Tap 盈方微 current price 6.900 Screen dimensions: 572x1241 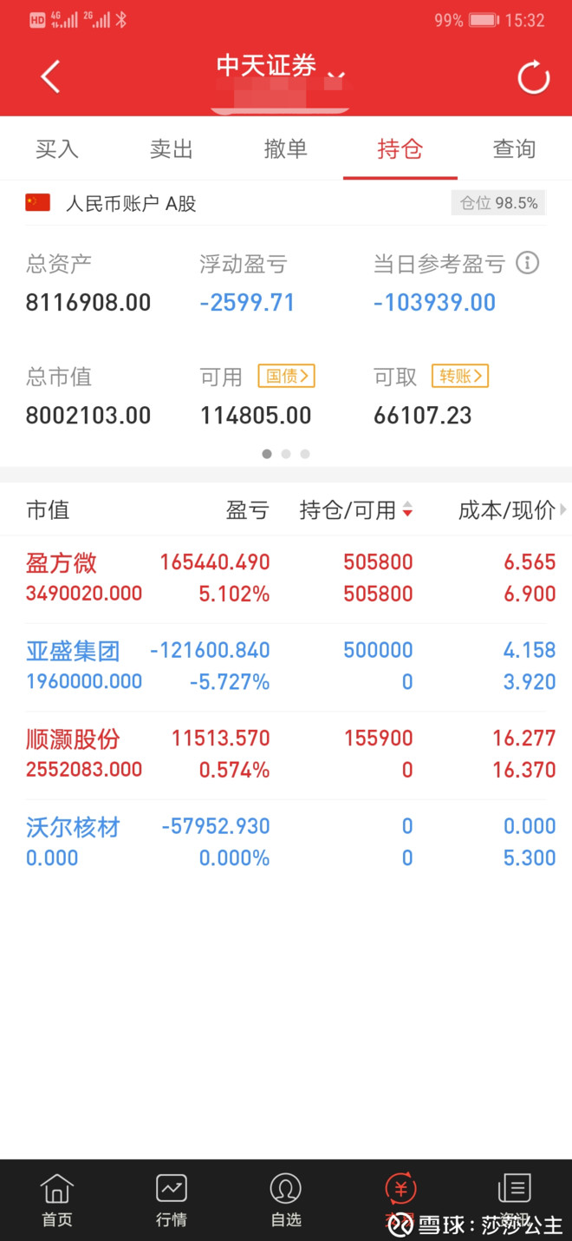pyautogui.click(x=530, y=594)
